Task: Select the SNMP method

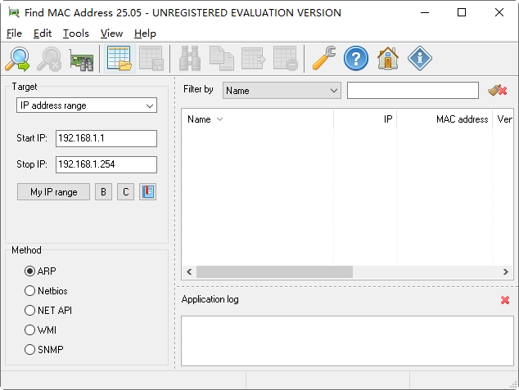Action: (44, 349)
